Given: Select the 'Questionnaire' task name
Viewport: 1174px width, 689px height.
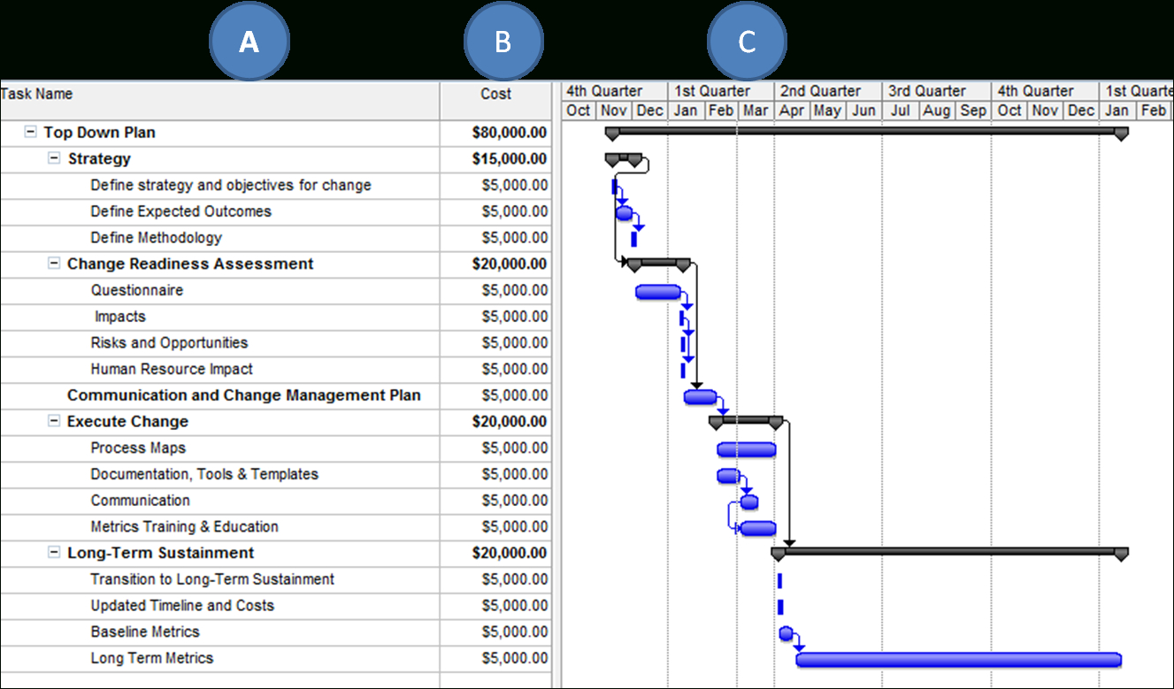Looking at the screenshot, I should pyautogui.click(x=137, y=290).
